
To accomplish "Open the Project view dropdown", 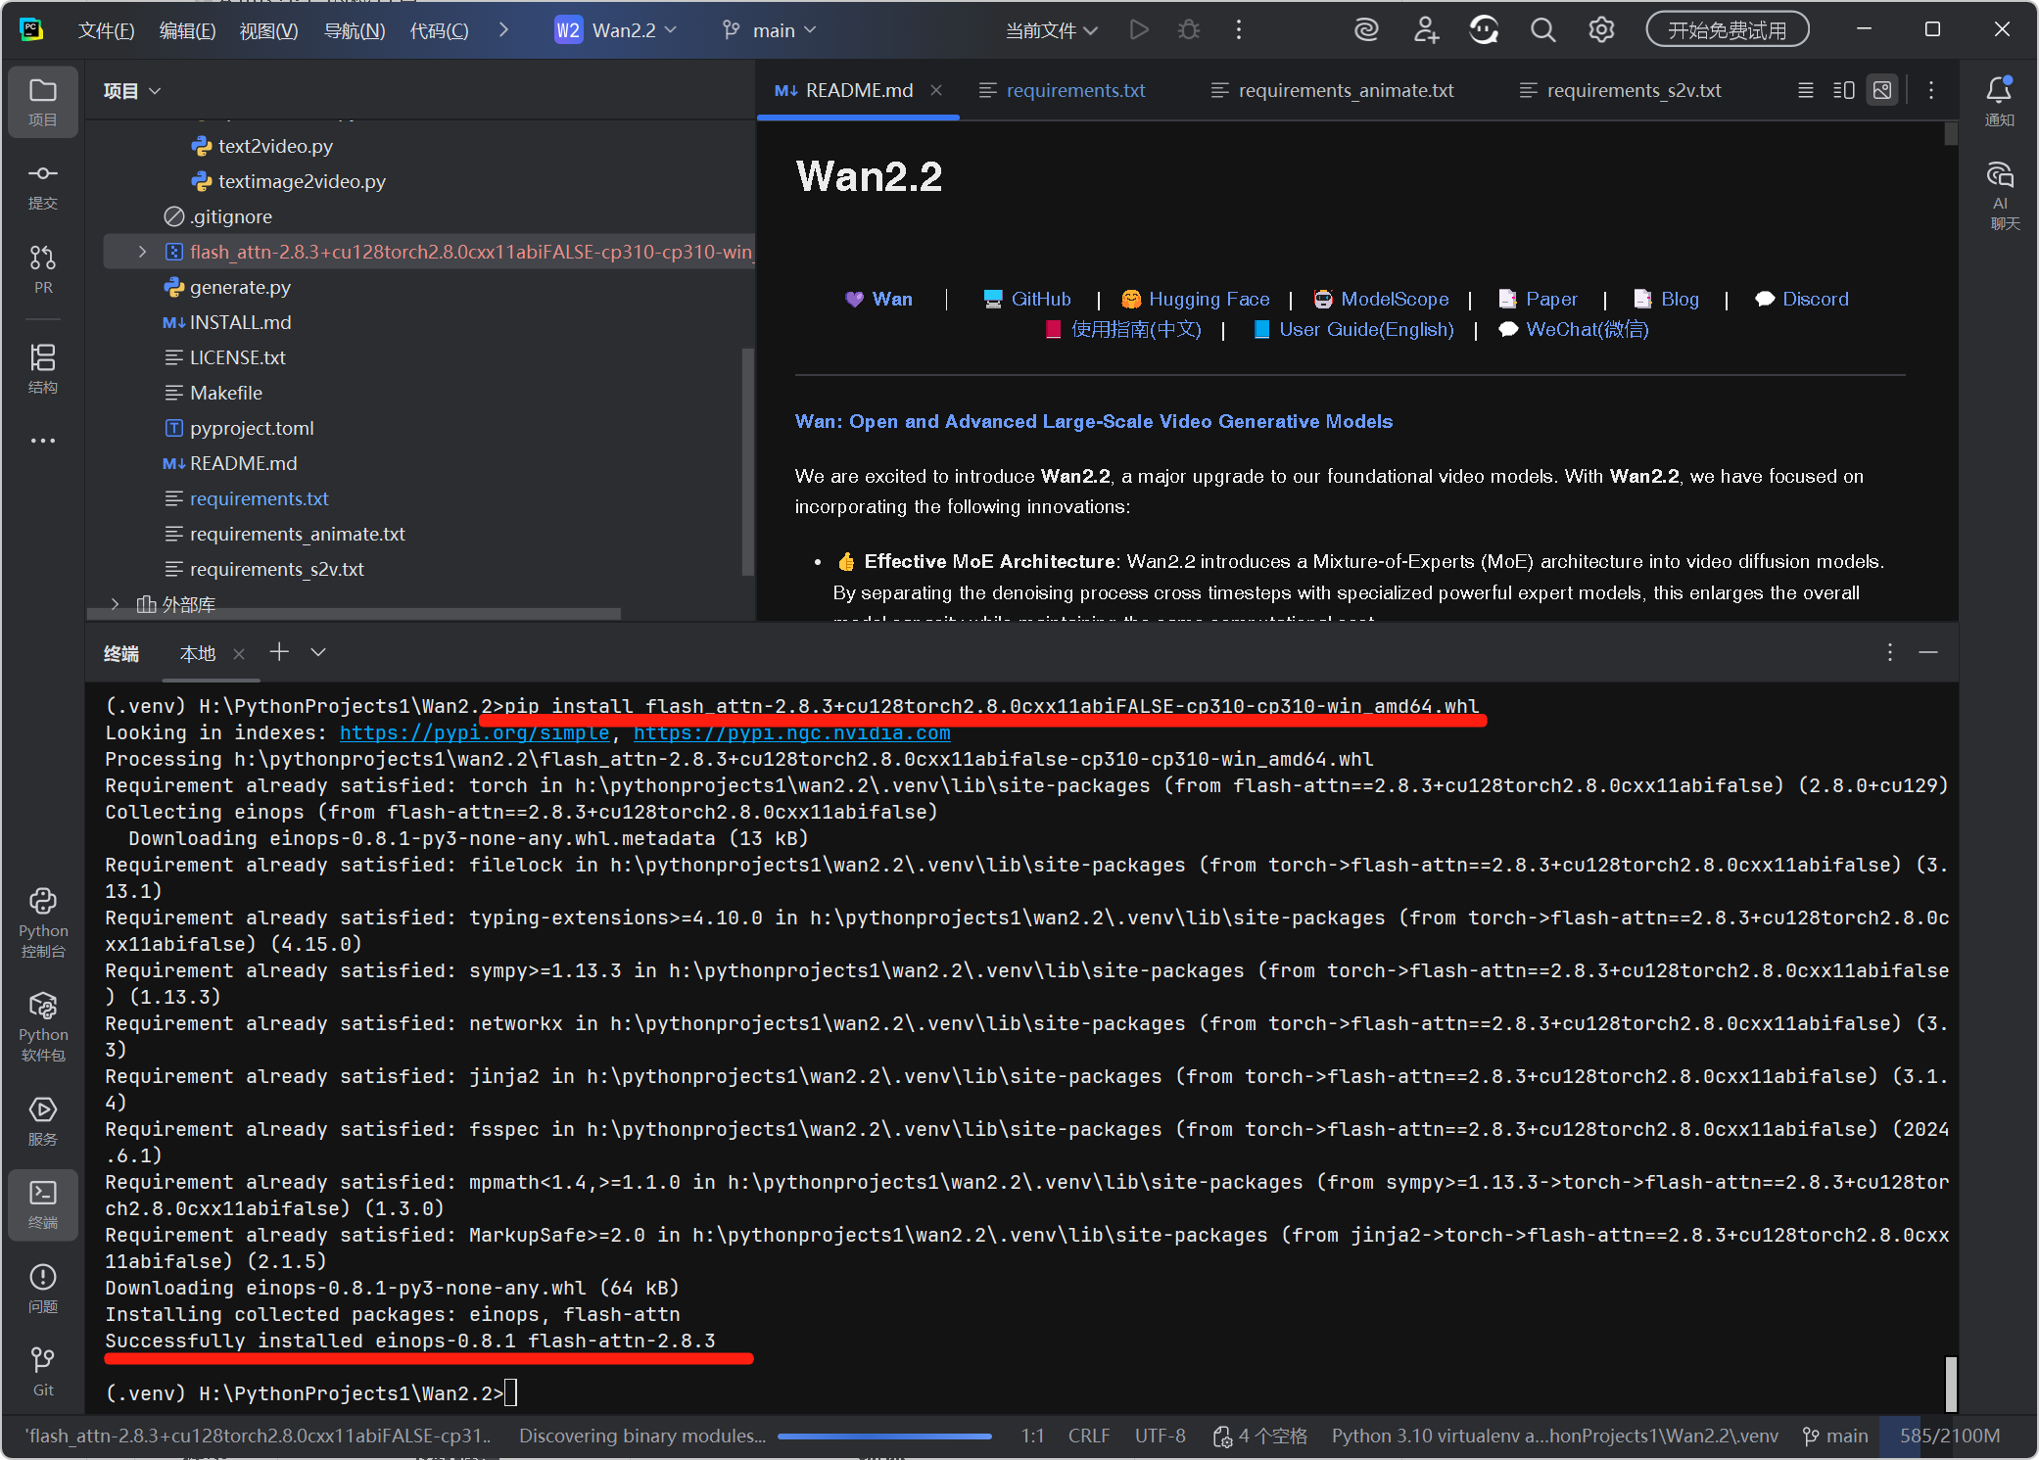I will [132, 91].
